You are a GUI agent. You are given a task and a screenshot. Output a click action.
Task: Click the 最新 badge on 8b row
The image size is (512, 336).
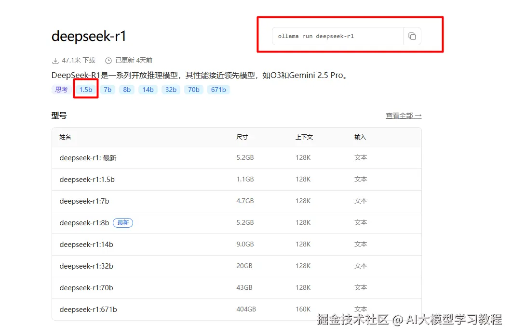pyautogui.click(x=123, y=223)
